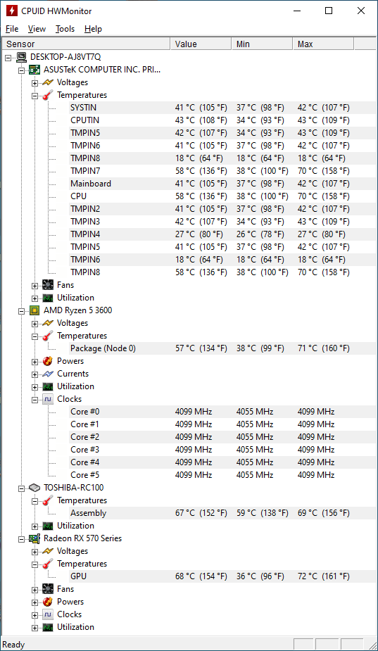Expand the Ryzen Powers section
The width and height of the screenshot is (378, 651).
tap(35, 362)
